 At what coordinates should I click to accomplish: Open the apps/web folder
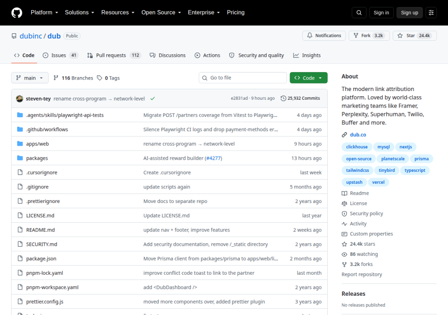coord(38,144)
